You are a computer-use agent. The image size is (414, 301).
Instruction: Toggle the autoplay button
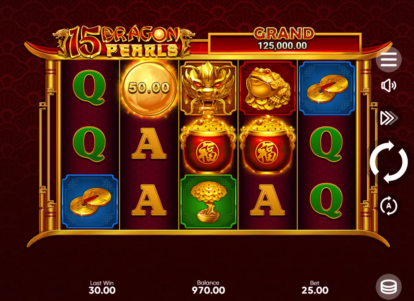coord(389,206)
